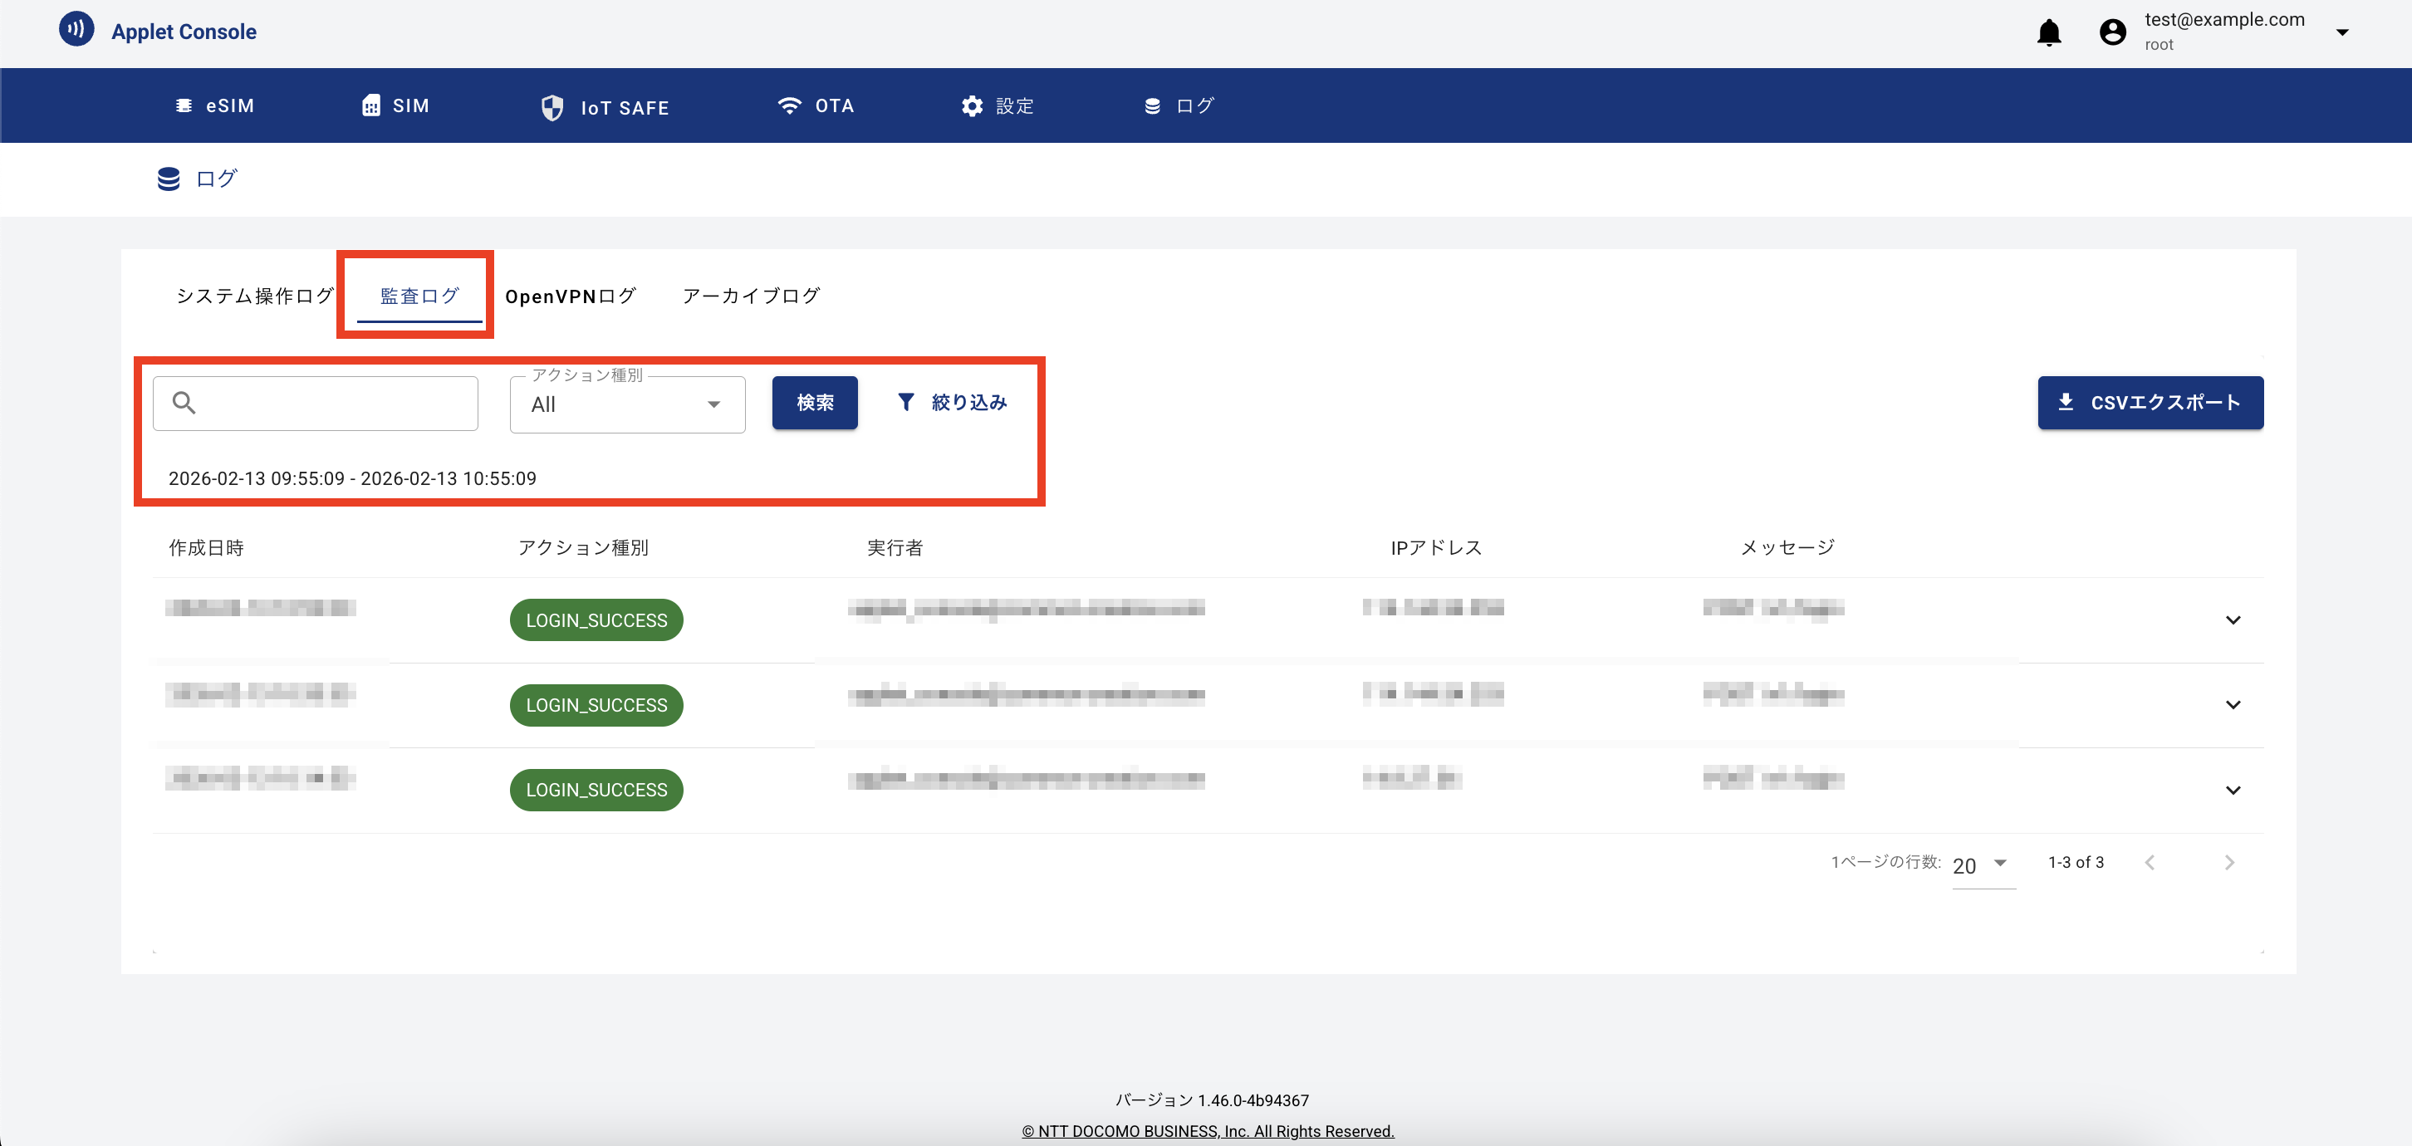
Task: Click the CSVエクスポート button
Action: (2150, 403)
